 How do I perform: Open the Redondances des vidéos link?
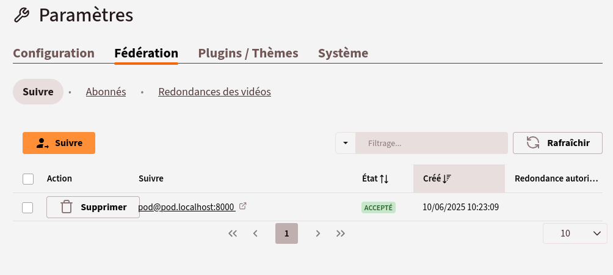[215, 92]
